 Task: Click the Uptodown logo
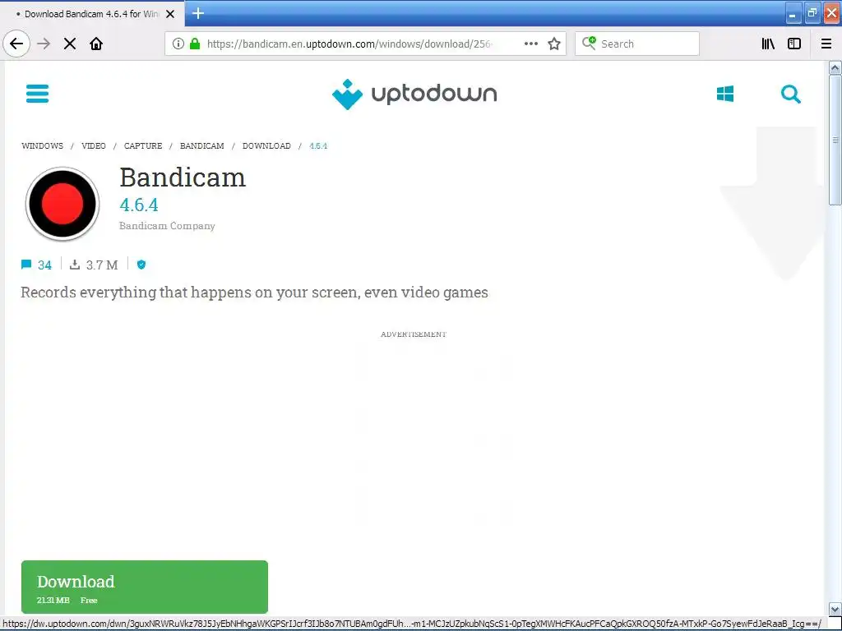414,94
